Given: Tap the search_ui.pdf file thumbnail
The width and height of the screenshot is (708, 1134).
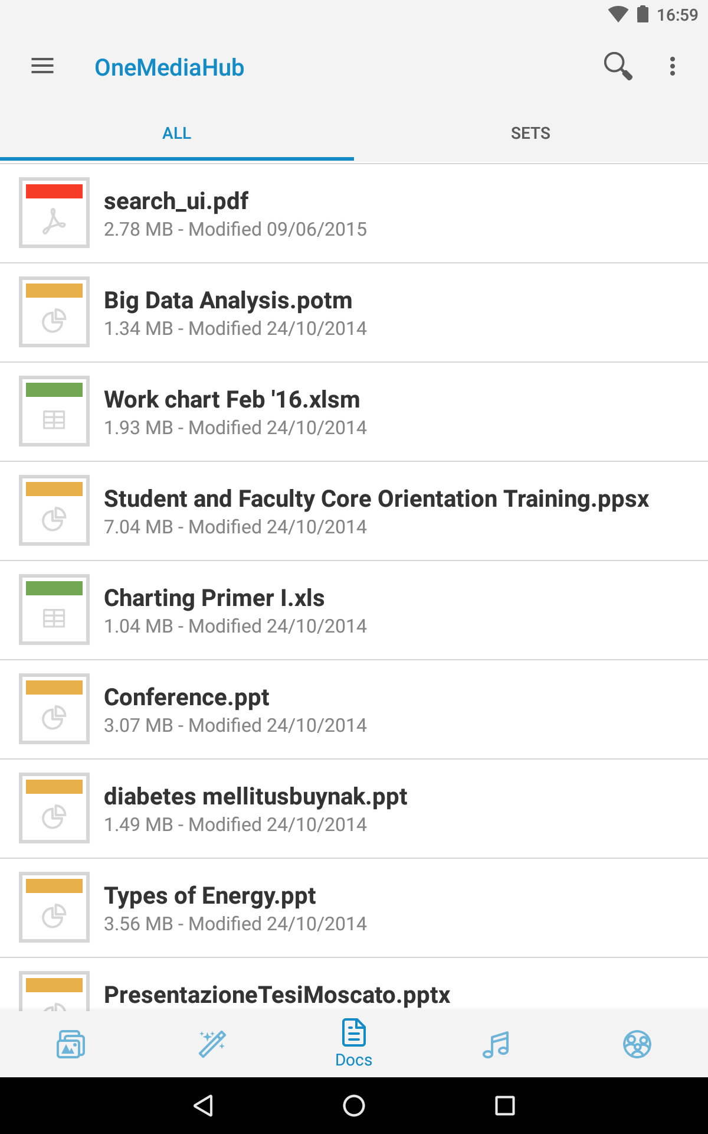Looking at the screenshot, I should coord(54,213).
